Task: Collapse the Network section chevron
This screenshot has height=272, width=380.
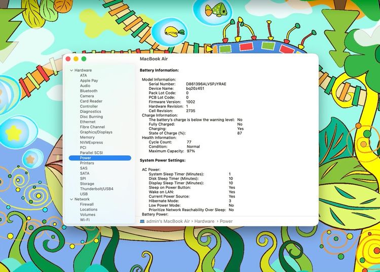Action: pos(71,199)
